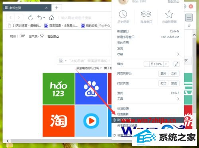
Task: Open bookmark 百度知道
Action: point(61,25)
